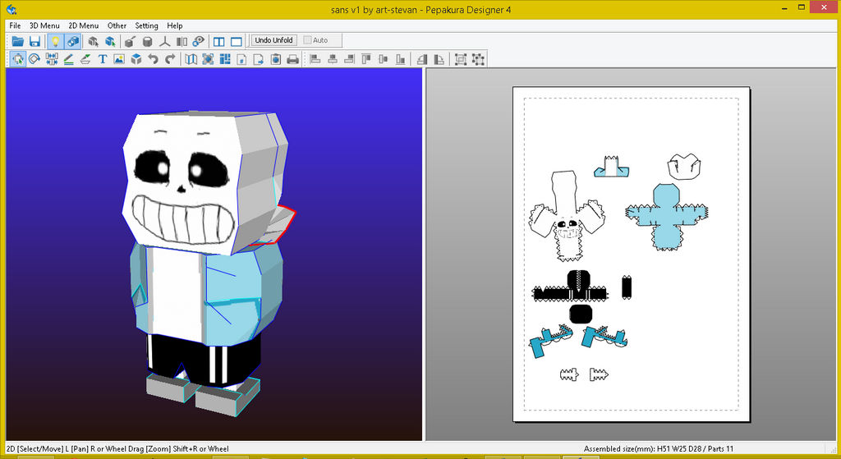Open a file with the folder icon

click(18, 41)
